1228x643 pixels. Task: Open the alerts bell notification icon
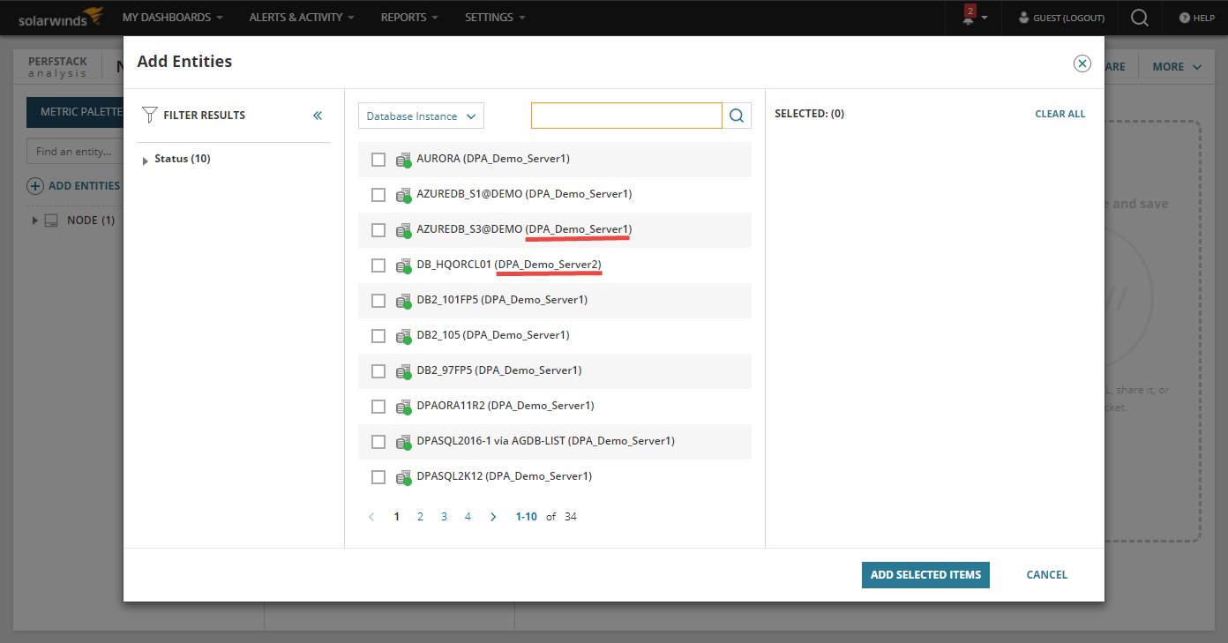[x=969, y=17]
